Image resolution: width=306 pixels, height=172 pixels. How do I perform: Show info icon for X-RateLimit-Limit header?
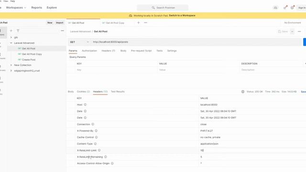(99, 150)
